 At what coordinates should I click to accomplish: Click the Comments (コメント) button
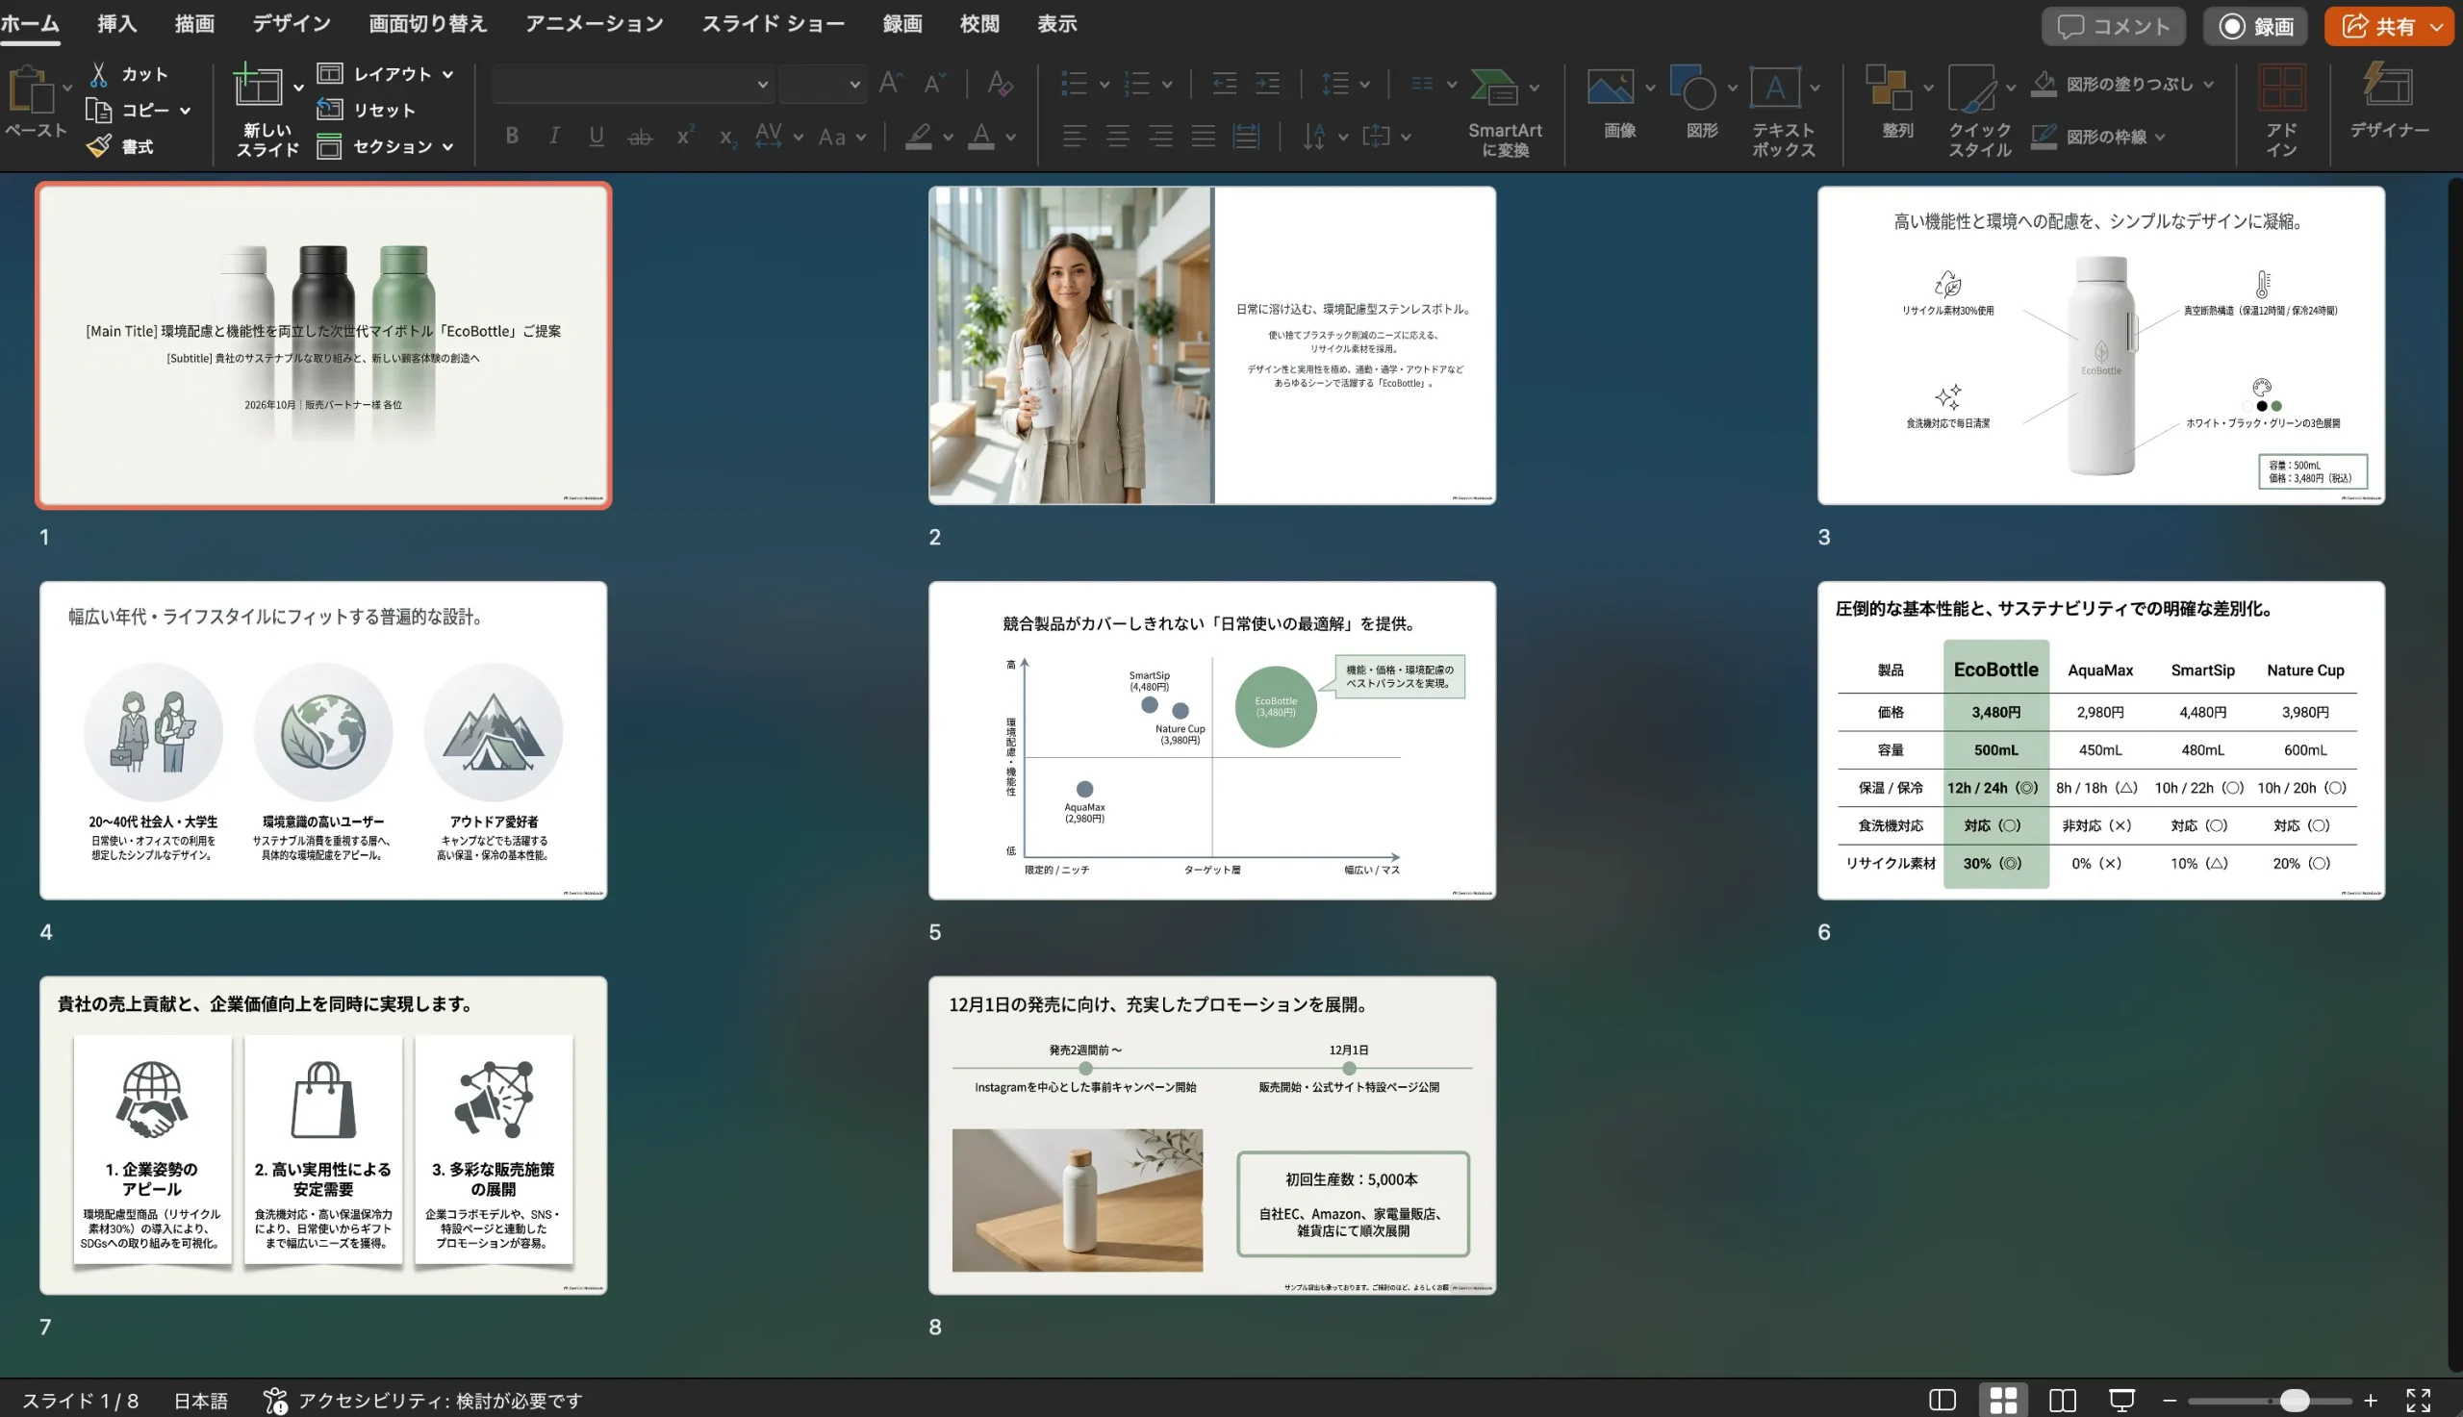[2114, 26]
